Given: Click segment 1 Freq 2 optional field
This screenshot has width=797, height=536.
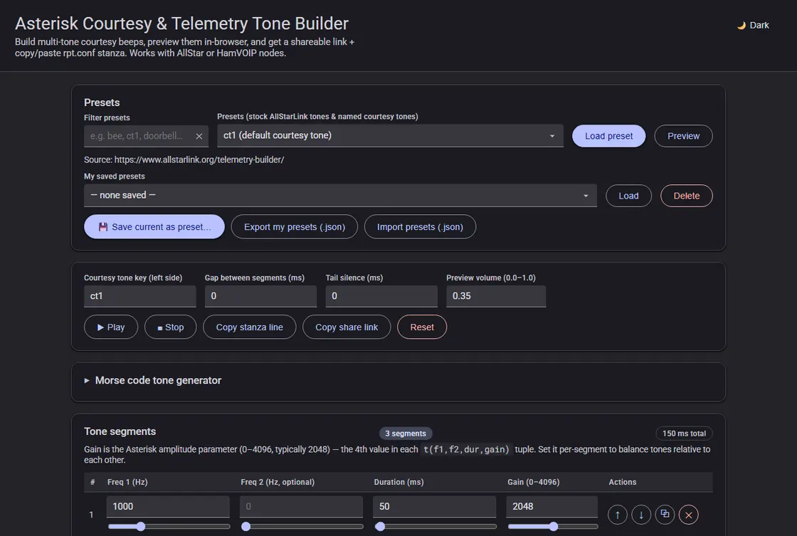Looking at the screenshot, I should (x=301, y=507).
